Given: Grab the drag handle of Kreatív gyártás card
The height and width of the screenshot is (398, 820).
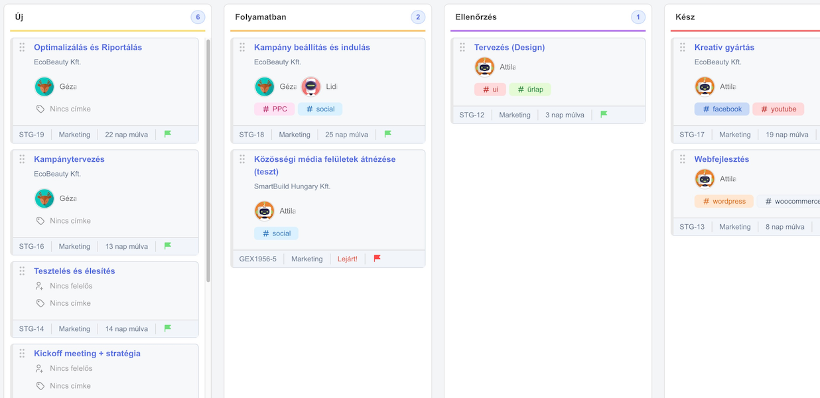Looking at the screenshot, I should (x=683, y=47).
